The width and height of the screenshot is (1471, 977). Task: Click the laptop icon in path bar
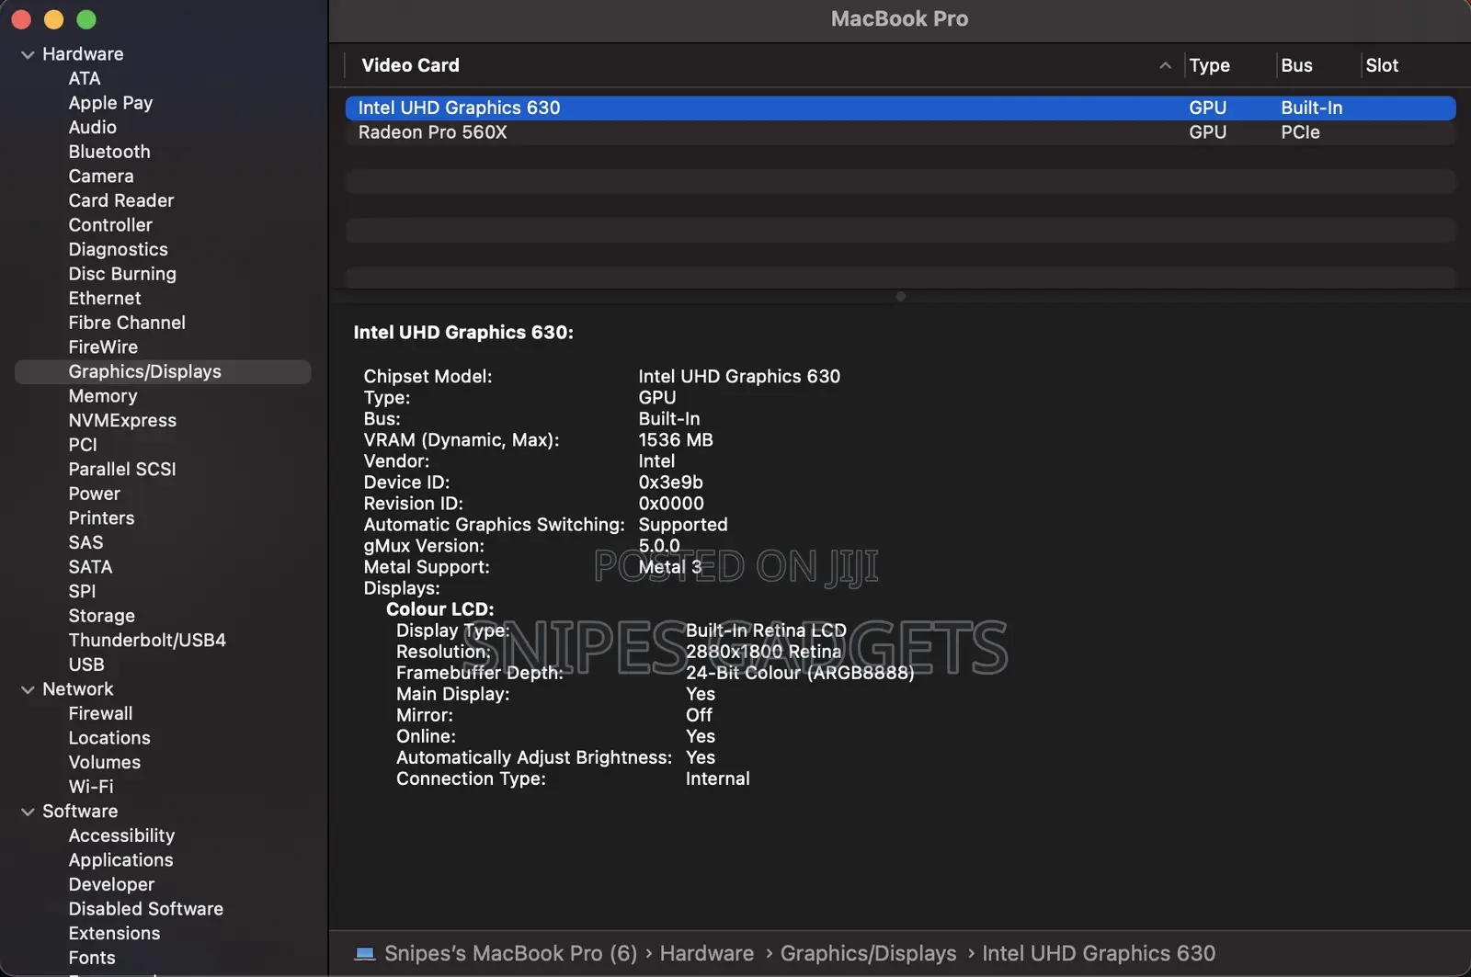point(365,953)
